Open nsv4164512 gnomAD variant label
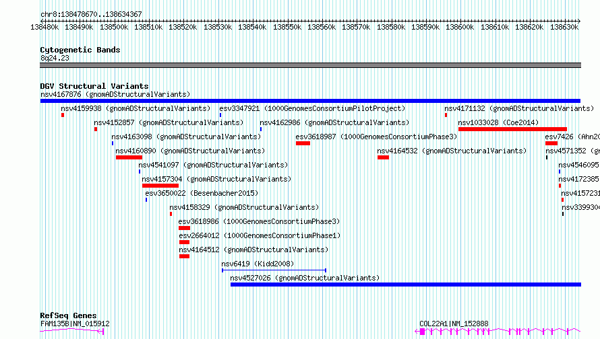The width and height of the screenshot is (600, 339). tap(253, 250)
